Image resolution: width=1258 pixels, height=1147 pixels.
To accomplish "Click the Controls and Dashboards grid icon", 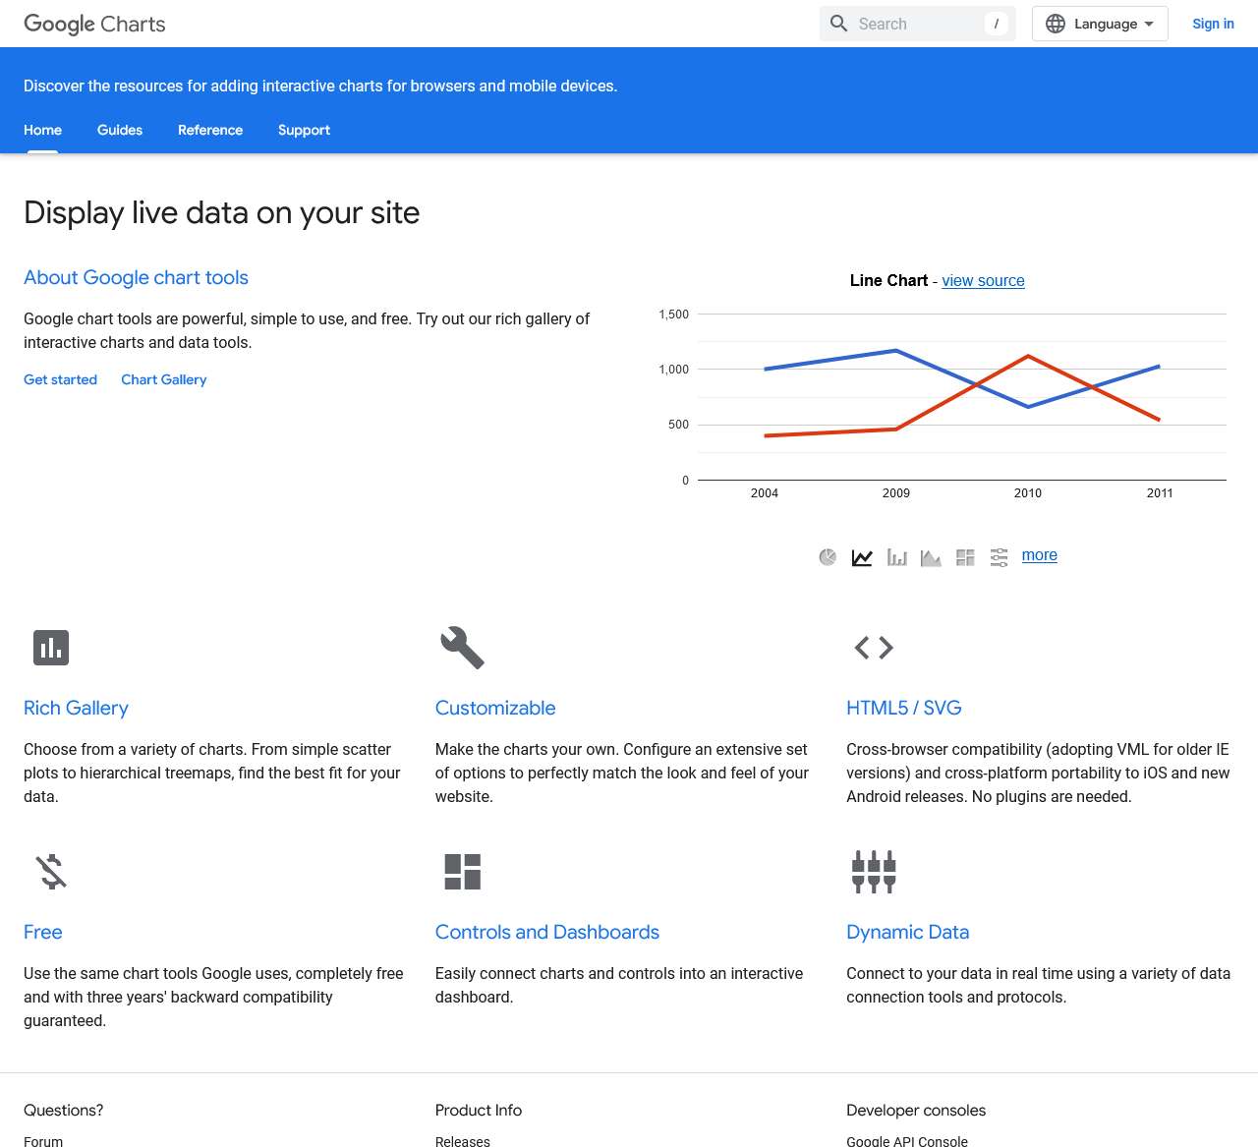I will [463, 872].
